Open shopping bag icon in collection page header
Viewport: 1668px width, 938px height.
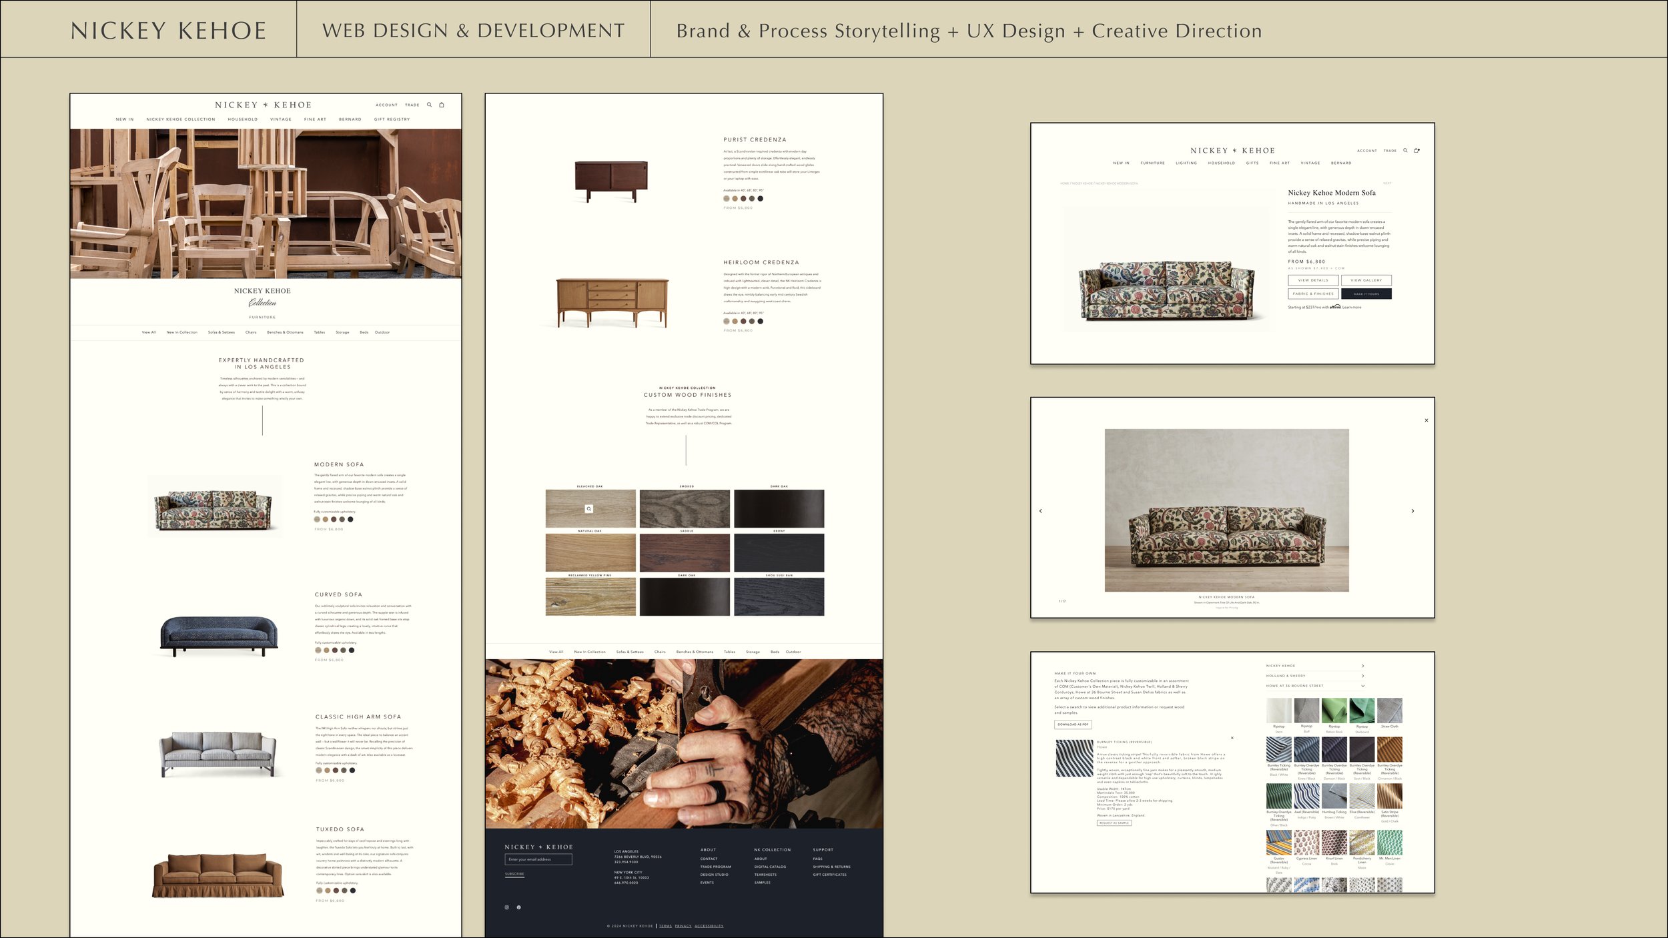pyautogui.click(x=441, y=105)
